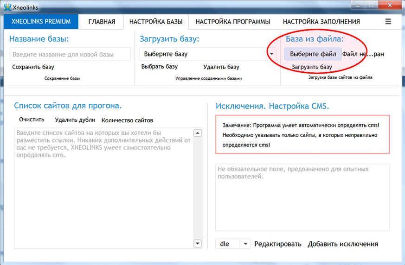The image size is (405, 265).
Task: Click Количество сайтов button
Action: click(x=127, y=120)
